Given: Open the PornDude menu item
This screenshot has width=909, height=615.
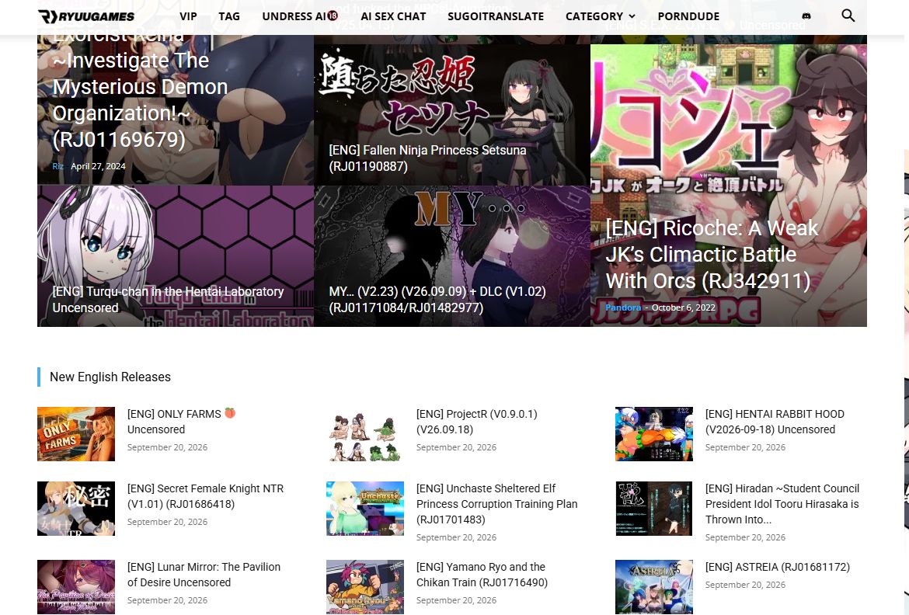Looking at the screenshot, I should point(688,16).
